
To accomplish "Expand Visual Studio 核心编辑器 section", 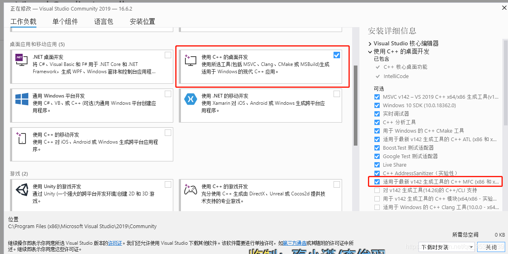I will point(370,44).
